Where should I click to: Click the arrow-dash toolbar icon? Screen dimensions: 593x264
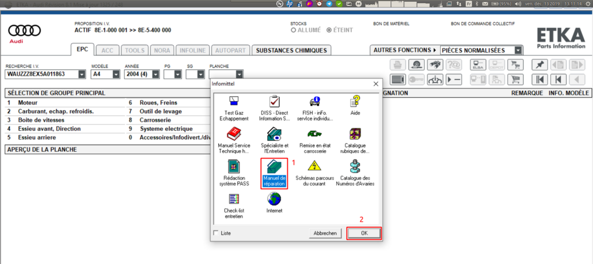(x=453, y=80)
